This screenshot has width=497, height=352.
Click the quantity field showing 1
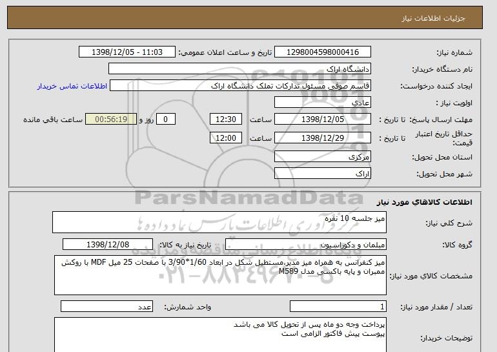[338, 307]
